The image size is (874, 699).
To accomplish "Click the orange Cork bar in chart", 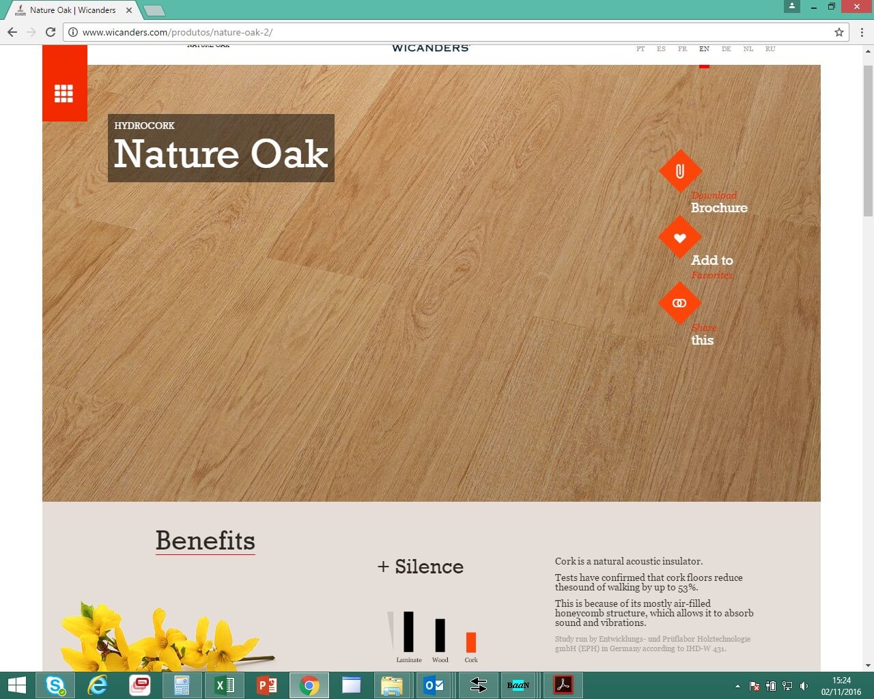I will pyautogui.click(x=471, y=642).
